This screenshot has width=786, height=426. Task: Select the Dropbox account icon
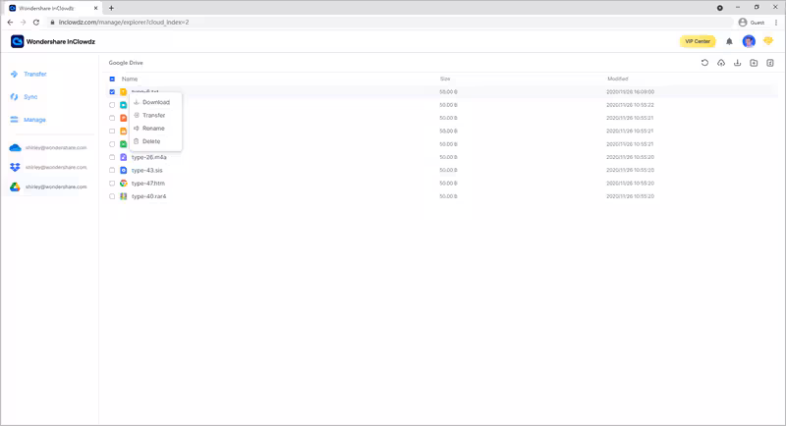pyautogui.click(x=15, y=167)
